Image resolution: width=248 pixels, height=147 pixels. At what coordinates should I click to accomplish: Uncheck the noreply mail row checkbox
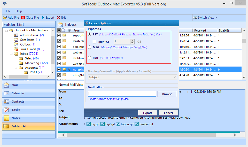(59, 69)
